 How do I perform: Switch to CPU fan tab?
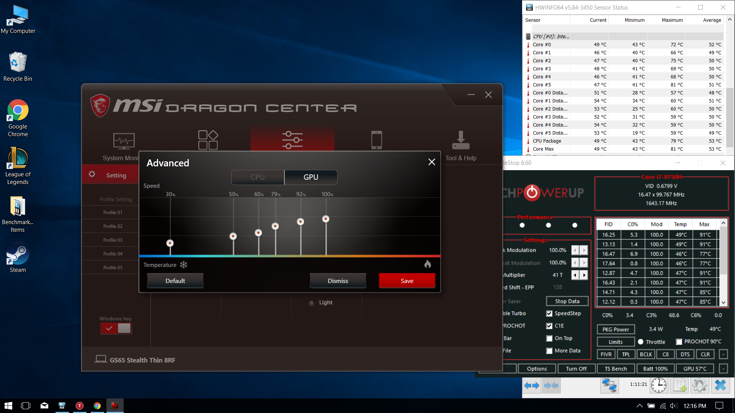tap(258, 177)
